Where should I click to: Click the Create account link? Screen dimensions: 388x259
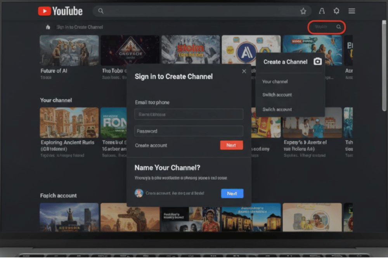(x=151, y=145)
